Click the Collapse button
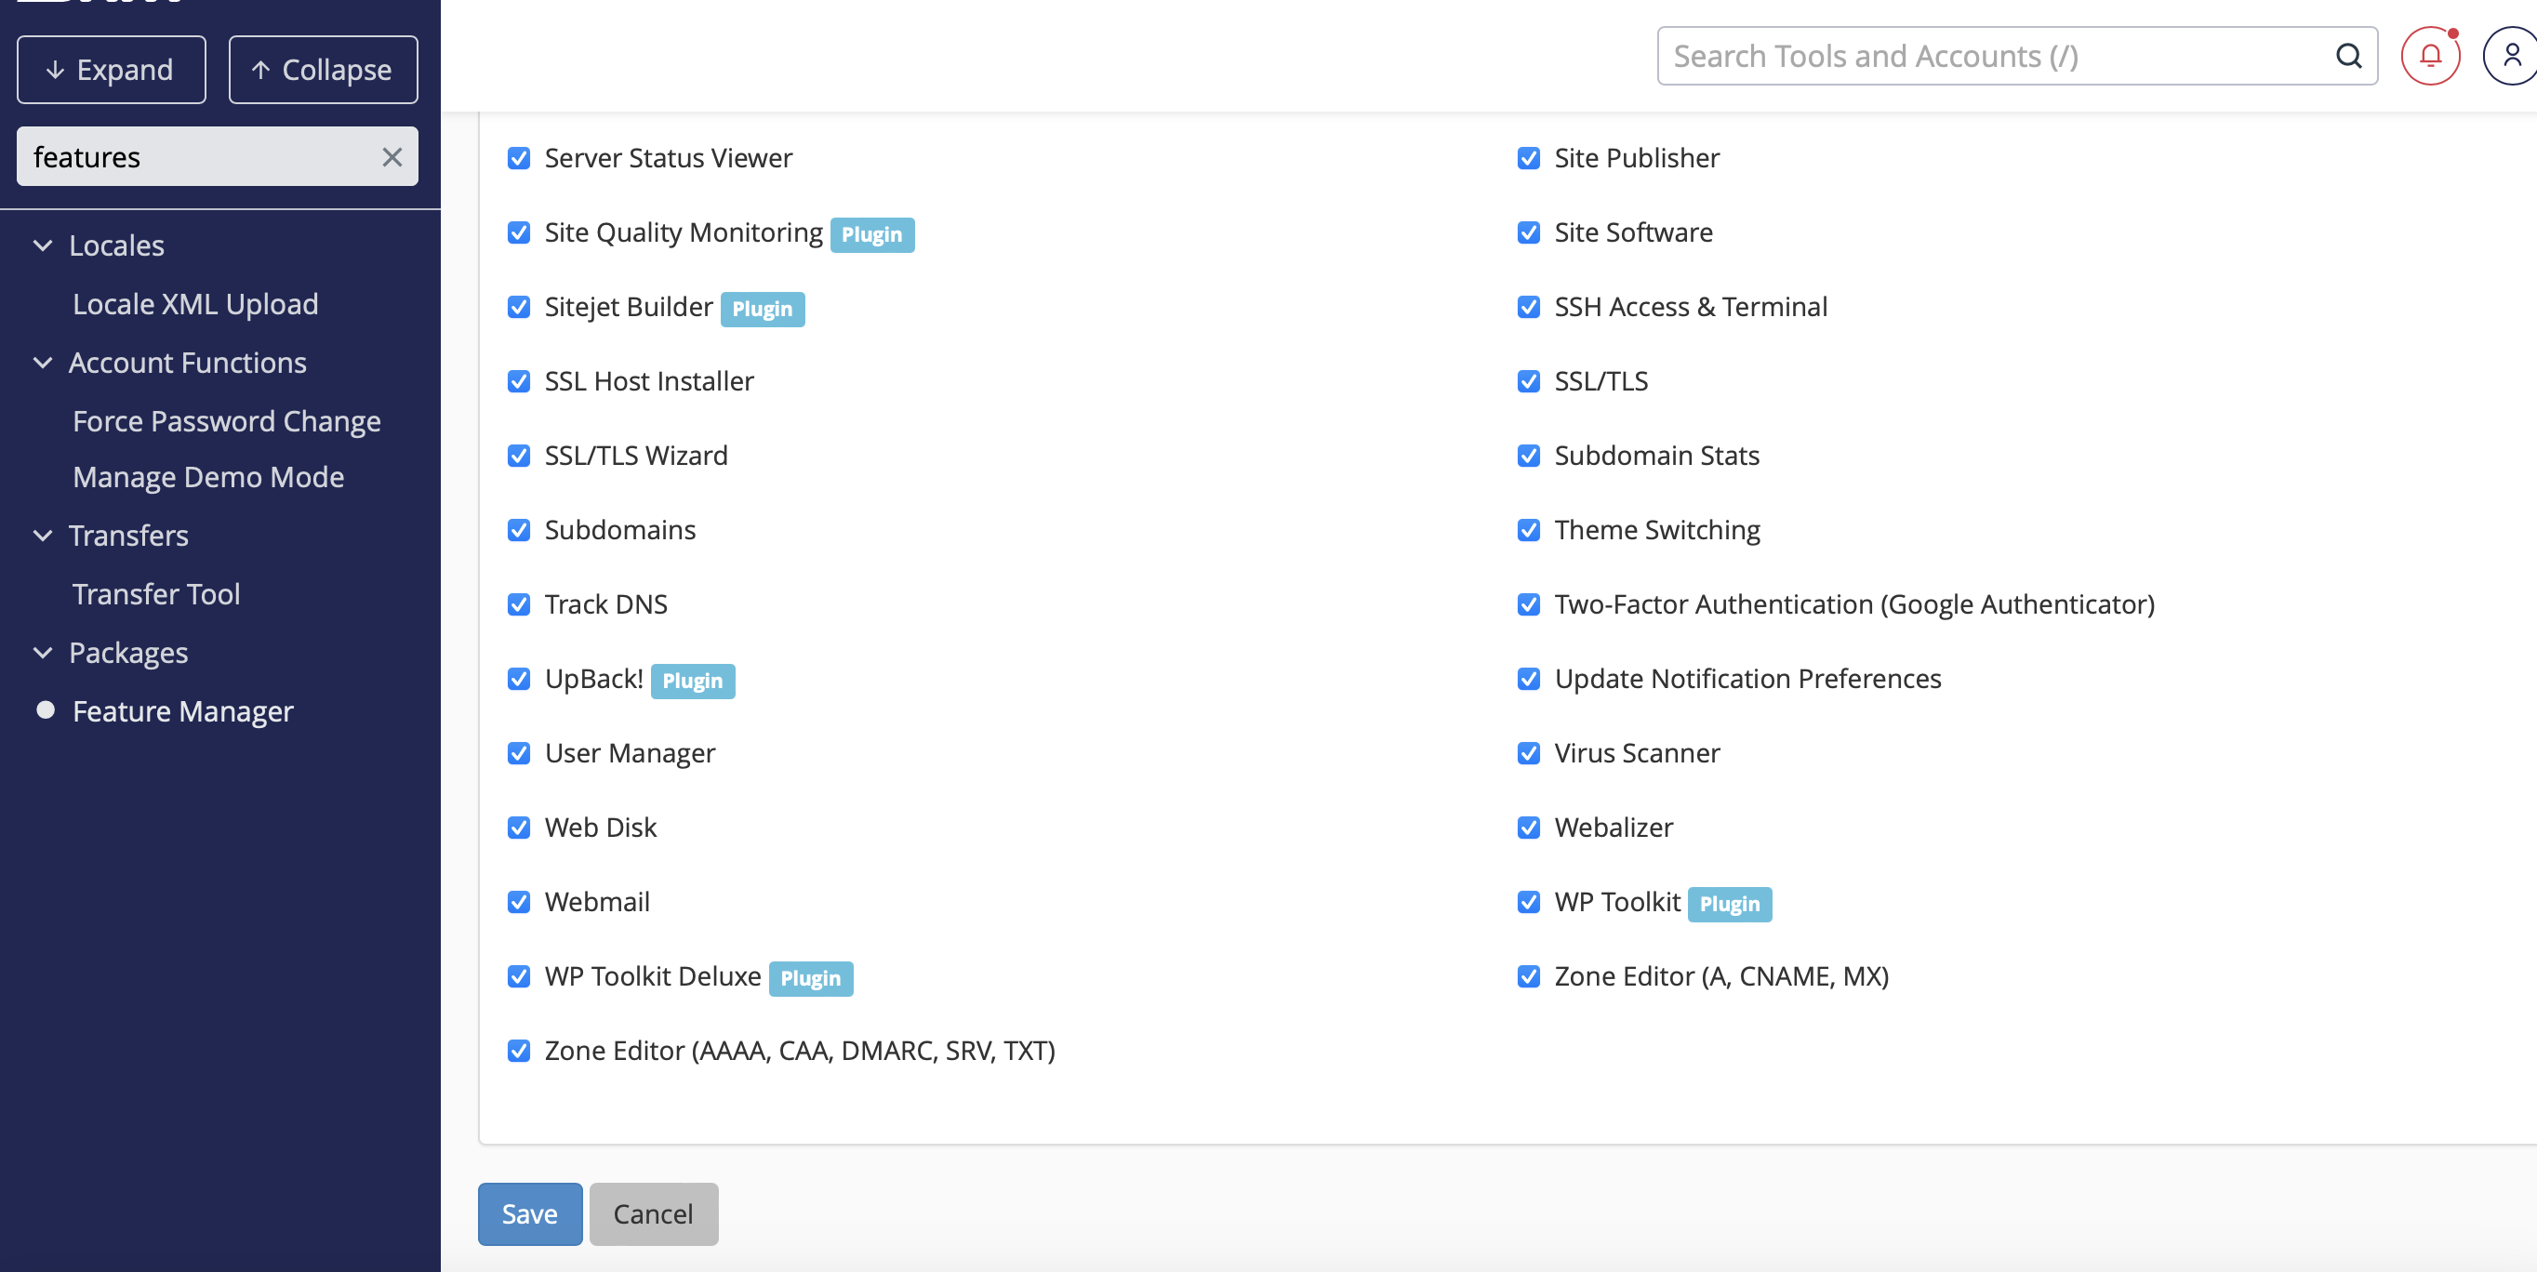Viewport: 2537px width, 1272px height. 323,70
